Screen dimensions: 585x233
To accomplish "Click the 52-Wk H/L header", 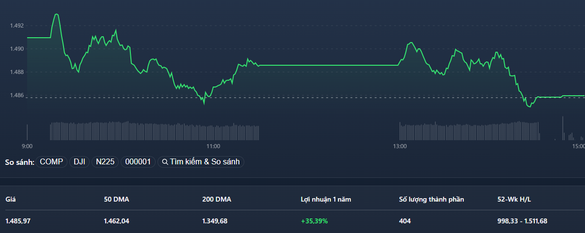I will click(514, 199).
